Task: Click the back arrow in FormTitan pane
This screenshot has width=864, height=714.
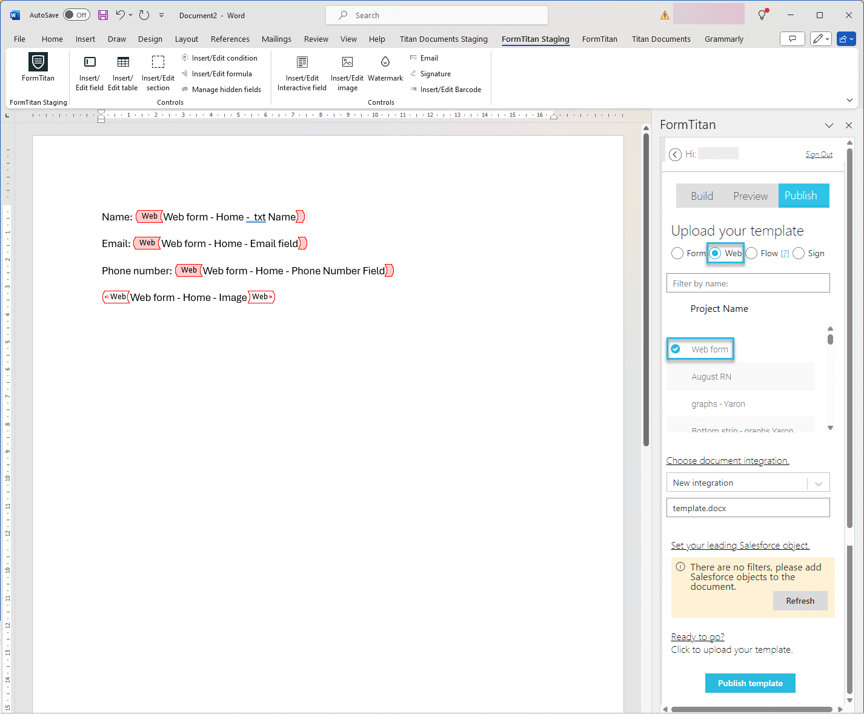Action: (x=675, y=154)
